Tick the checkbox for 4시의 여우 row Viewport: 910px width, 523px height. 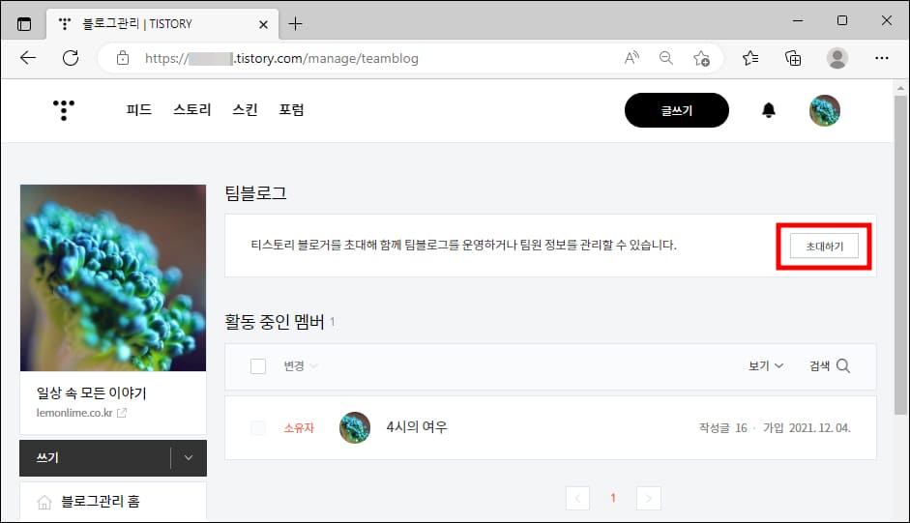pyautogui.click(x=258, y=428)
